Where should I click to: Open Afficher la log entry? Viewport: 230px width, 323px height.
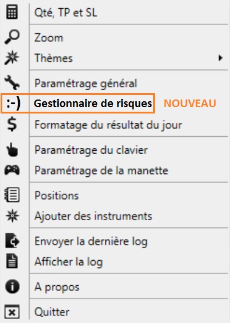129,262
